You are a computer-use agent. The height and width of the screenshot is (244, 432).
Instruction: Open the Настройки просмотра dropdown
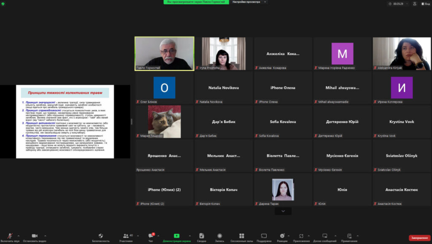click(x=249, y=2)
